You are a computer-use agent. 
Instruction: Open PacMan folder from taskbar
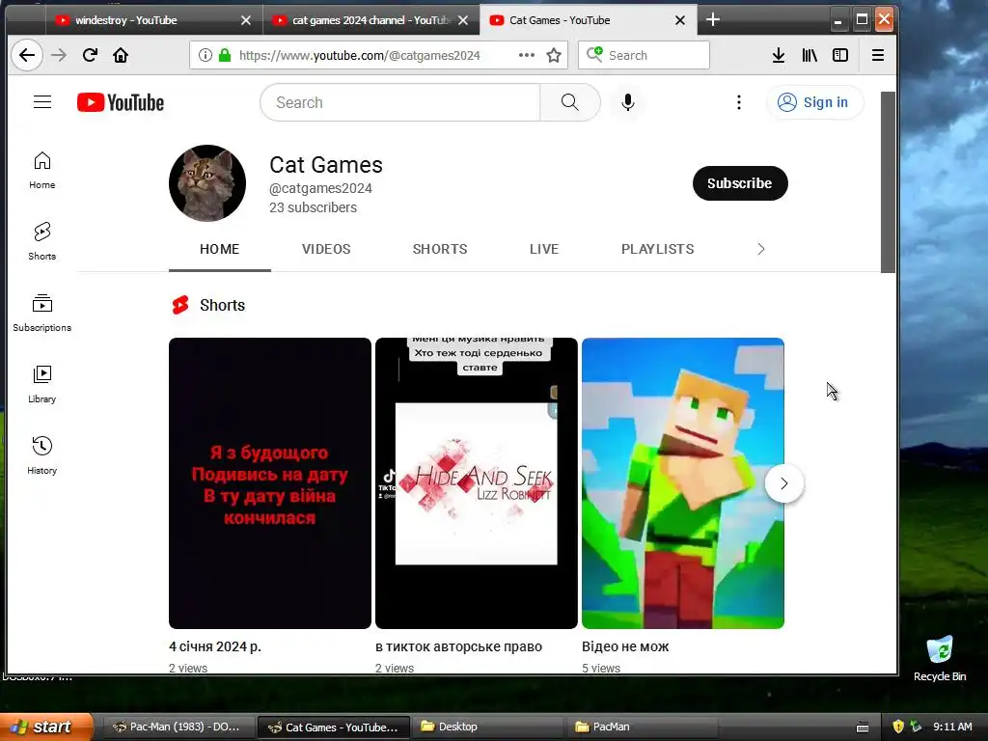point(642,727)
